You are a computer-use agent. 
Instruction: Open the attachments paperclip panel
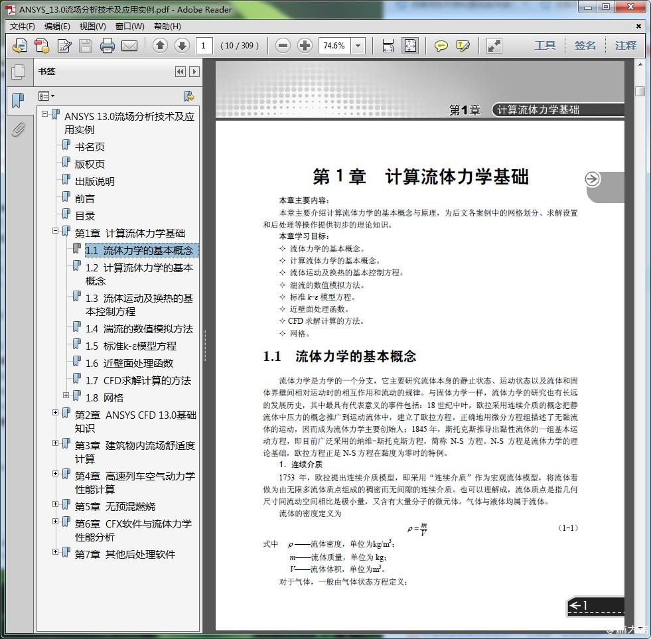[18, 129]
